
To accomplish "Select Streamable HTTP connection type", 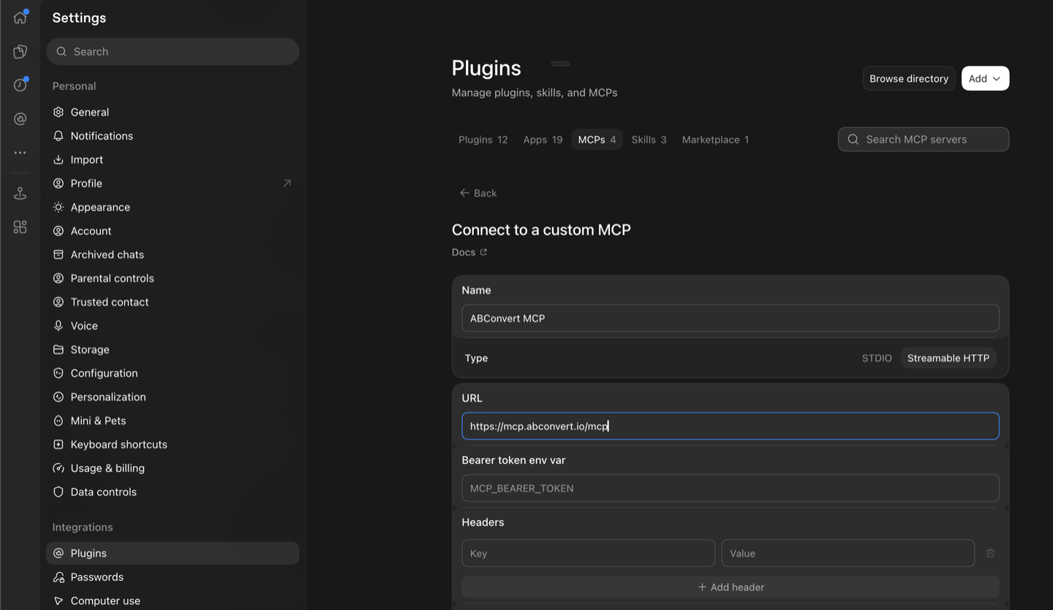I will [x=948, y=358].
